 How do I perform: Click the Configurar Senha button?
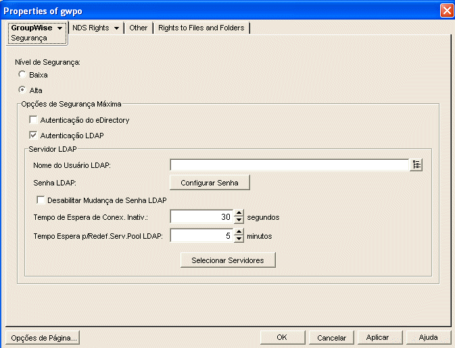[x=210, y=183]
